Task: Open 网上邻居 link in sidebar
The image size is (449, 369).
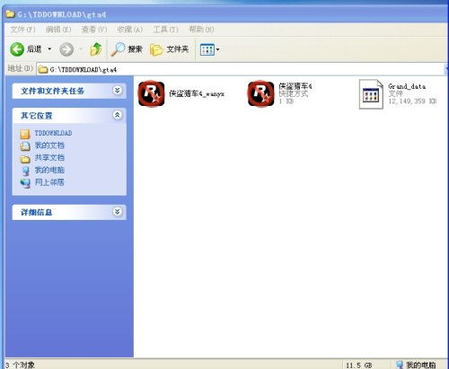Action: (49, 182)
